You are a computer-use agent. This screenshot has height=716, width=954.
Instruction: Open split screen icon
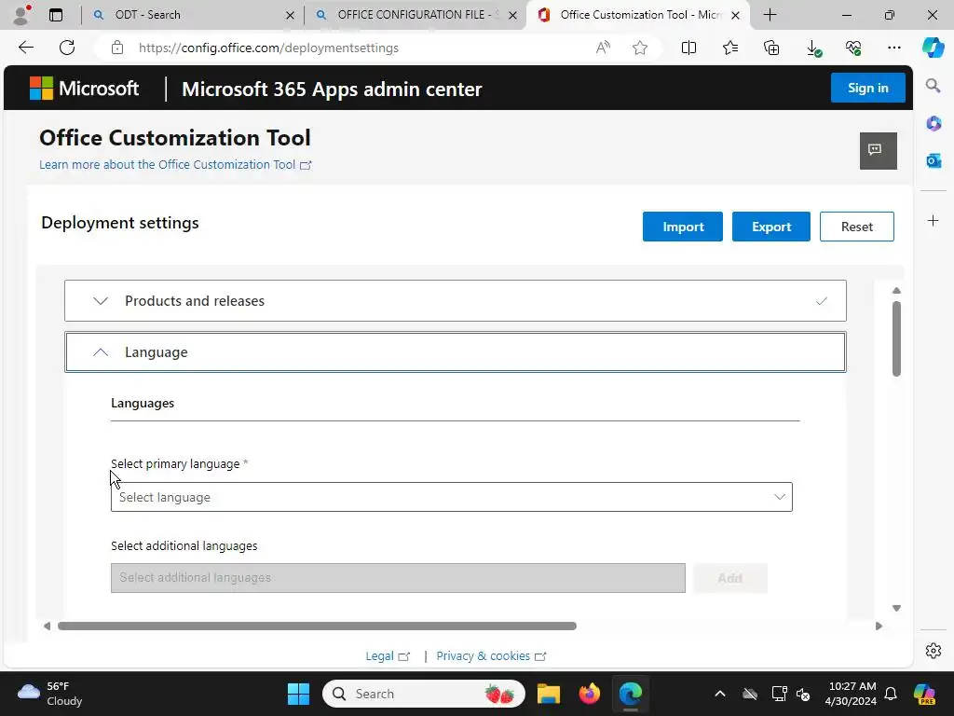pos(688,48)
